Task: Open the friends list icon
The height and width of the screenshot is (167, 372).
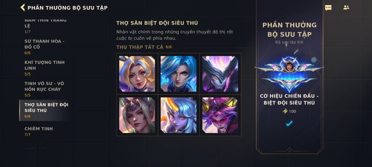Action: (346, 7)
